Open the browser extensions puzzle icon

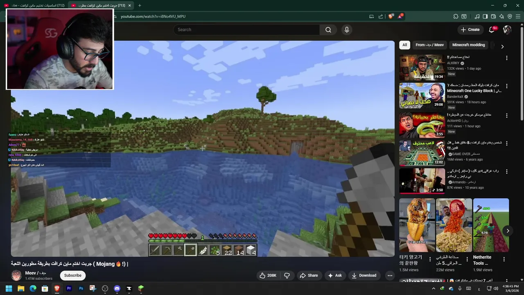[456, 16]
